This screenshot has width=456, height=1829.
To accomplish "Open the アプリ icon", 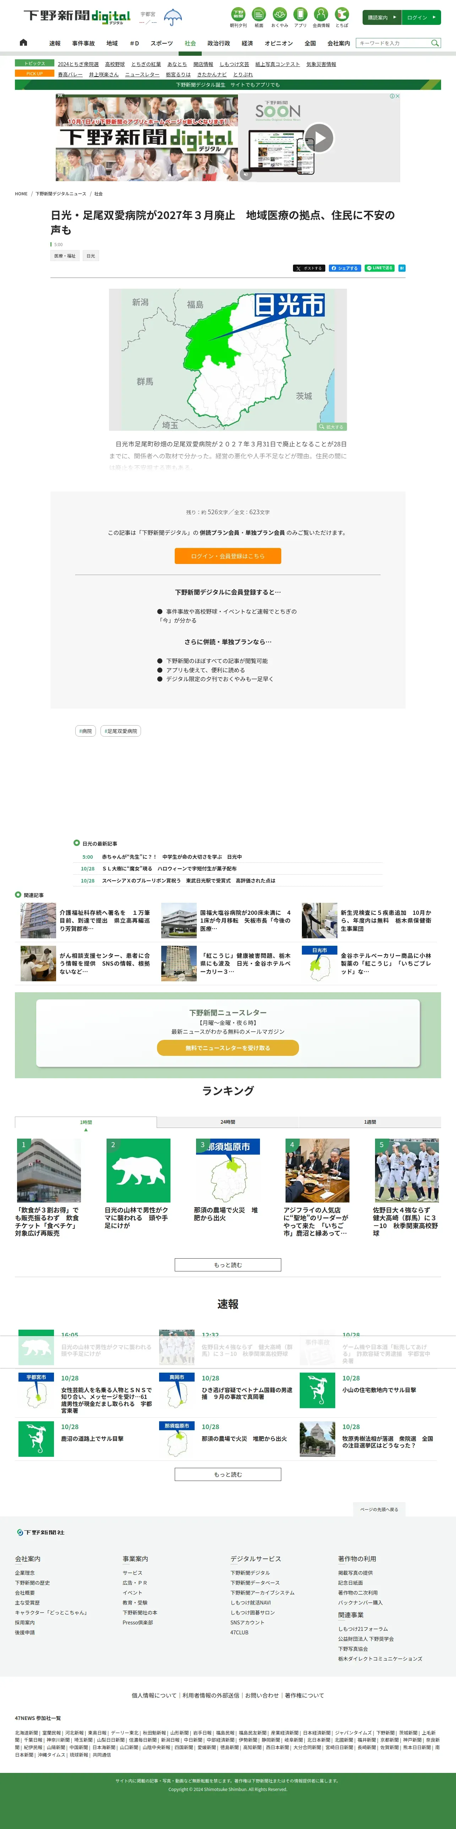I will (x=300, y=17).
